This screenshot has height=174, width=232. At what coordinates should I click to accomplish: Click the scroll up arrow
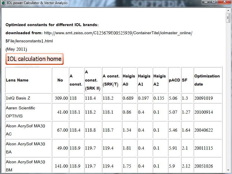pos(228,10)
